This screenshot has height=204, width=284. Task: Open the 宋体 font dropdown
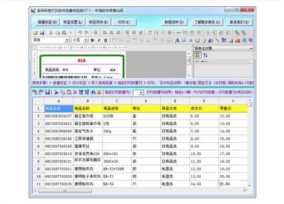(x=67, y=40)
